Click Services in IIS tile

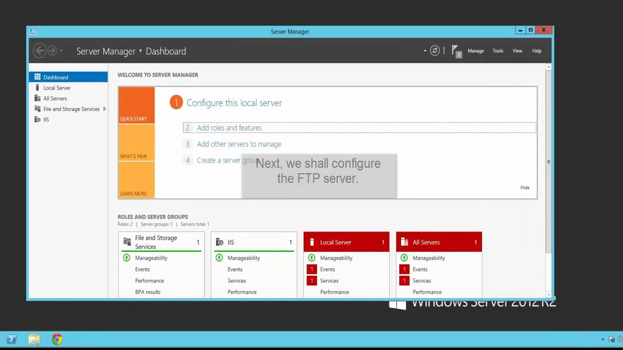[x=237, y=281]
